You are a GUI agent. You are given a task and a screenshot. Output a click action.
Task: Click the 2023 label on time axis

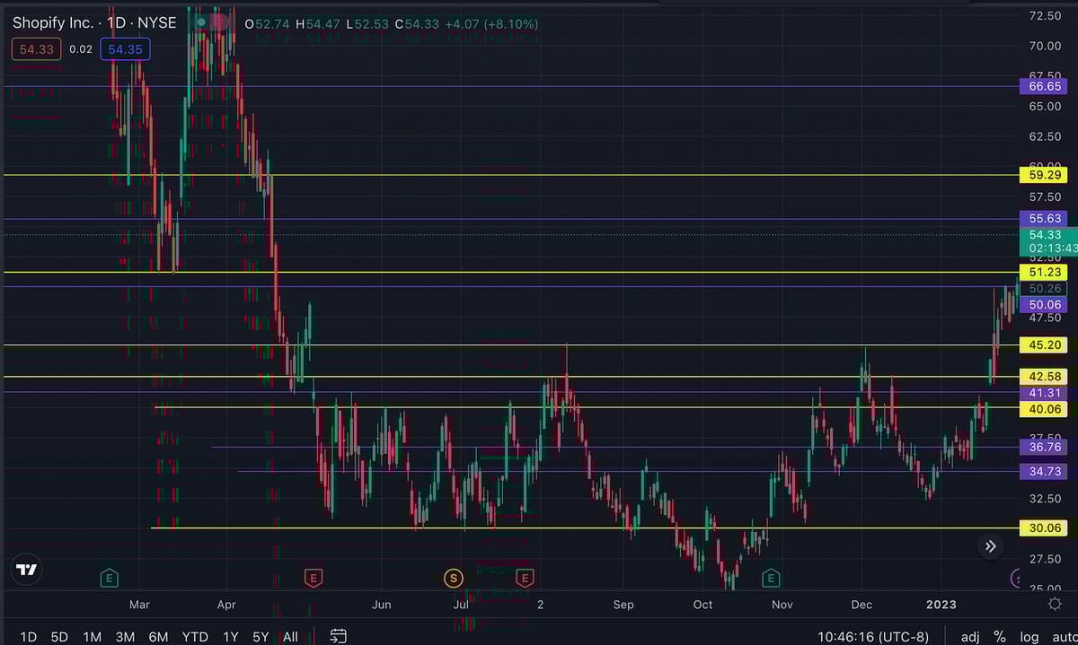941,605
